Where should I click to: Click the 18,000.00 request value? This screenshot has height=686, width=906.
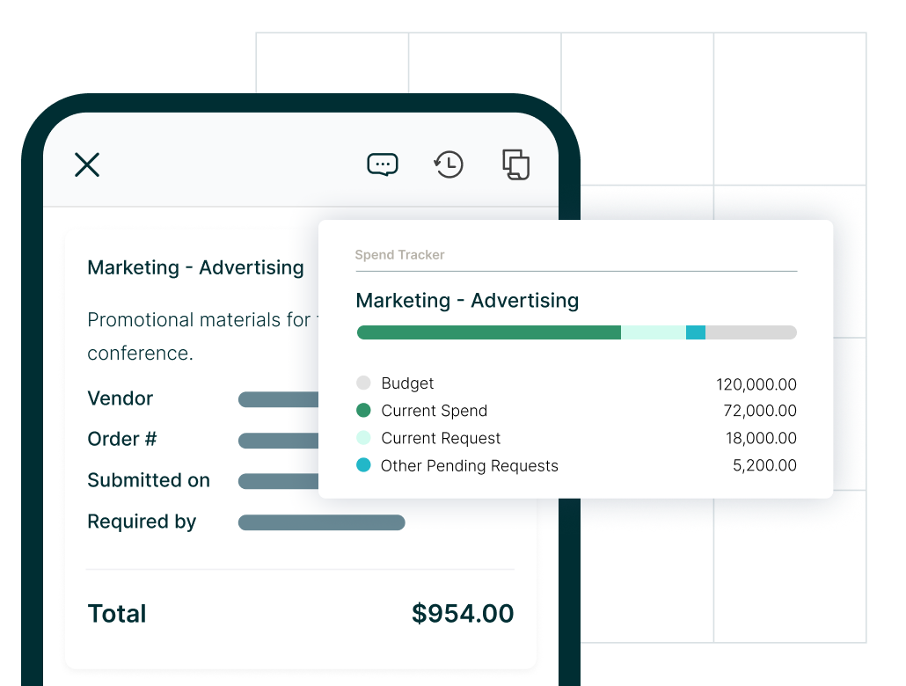[x=761, y=438]
